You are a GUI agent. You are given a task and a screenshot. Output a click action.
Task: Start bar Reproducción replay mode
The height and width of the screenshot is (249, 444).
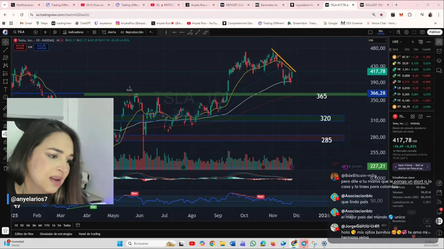coord(132,32)
